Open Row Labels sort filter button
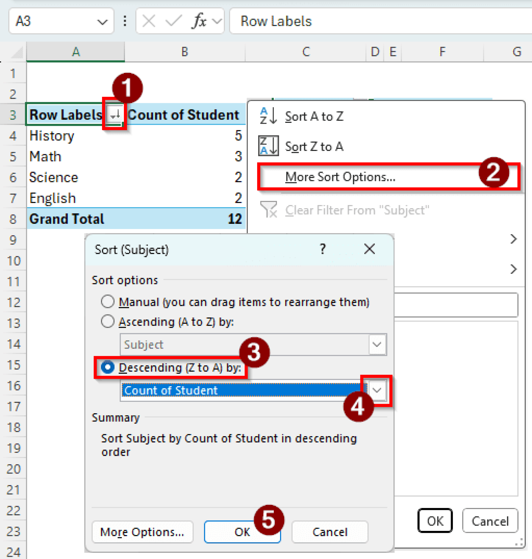This screenshot has width=532, height=559. (115, 115)
